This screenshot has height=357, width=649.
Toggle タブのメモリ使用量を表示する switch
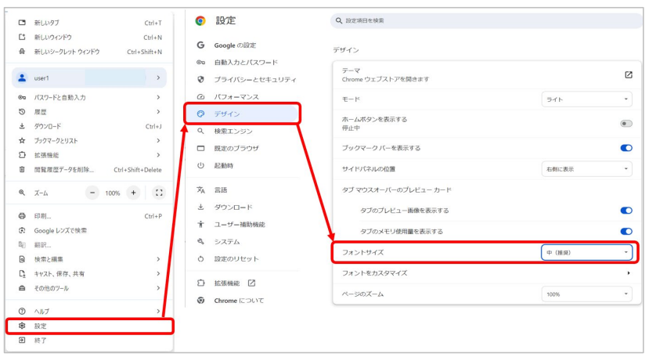click(x=626, y=231)
